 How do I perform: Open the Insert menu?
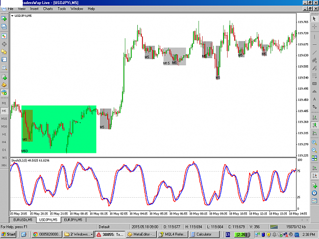coord(34,9)
